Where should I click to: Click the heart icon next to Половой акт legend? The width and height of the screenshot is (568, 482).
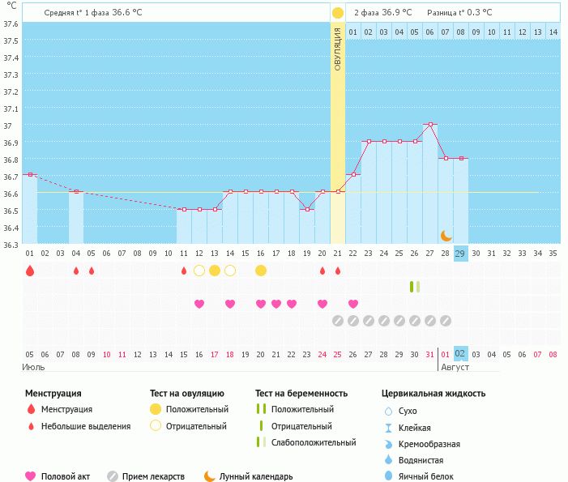click(31, 476)
